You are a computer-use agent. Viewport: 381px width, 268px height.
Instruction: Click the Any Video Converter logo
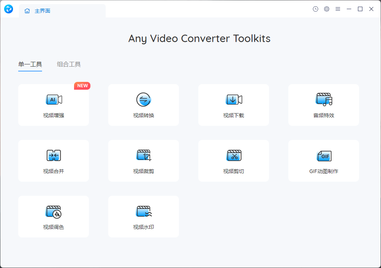point(9,9)
